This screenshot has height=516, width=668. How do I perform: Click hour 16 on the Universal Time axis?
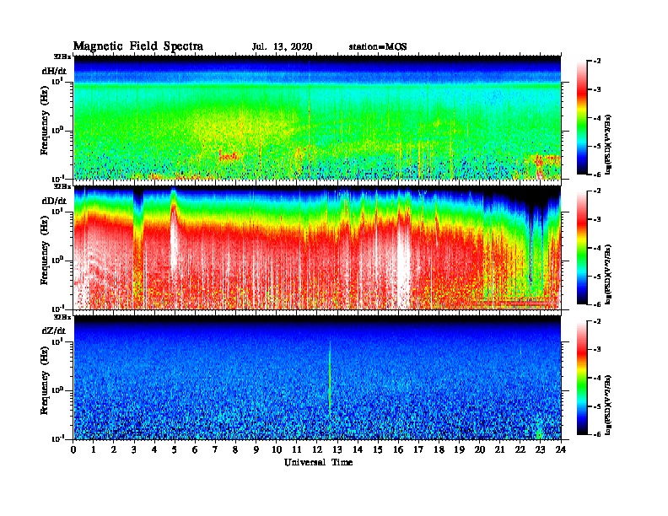tap(399, 450)
